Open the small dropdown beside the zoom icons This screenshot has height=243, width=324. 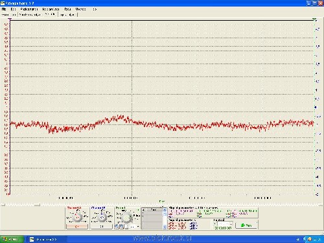pos(134,227)
